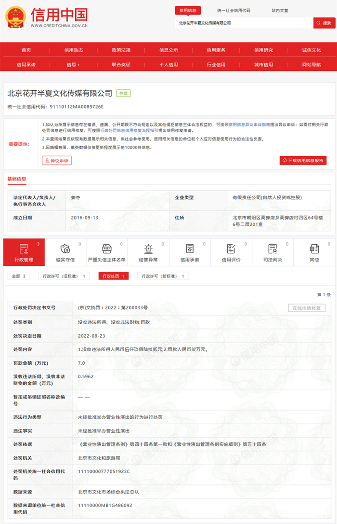
Task: Click the data source 北京市文化市场综合执法总队
Action: 108,492
